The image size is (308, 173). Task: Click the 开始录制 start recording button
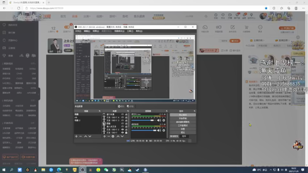[x=182, y=118]
